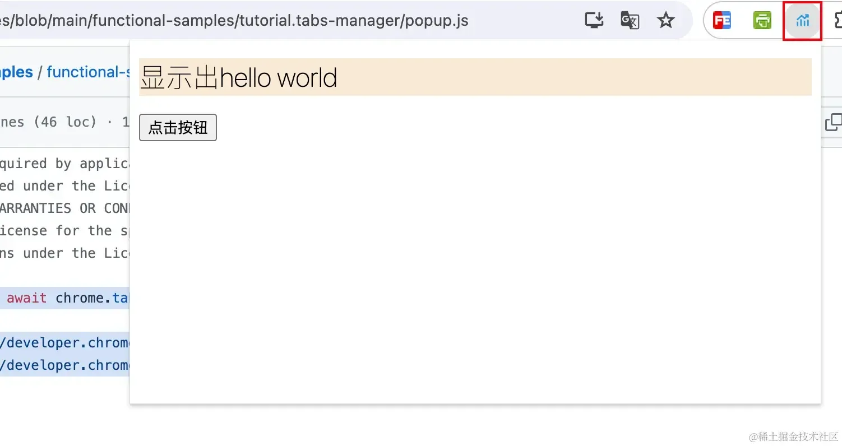The width and height of the screenshot is (842, 446).
Task: Click the 点击按钮 button
Action: coord(178,128)
